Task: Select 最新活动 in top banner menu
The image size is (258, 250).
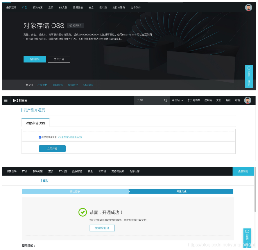Action: tap(11, 8)
